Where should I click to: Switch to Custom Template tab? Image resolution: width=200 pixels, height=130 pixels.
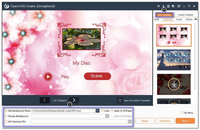coord(185,15)
